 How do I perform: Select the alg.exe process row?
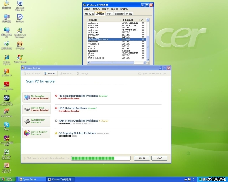(117, 53)
